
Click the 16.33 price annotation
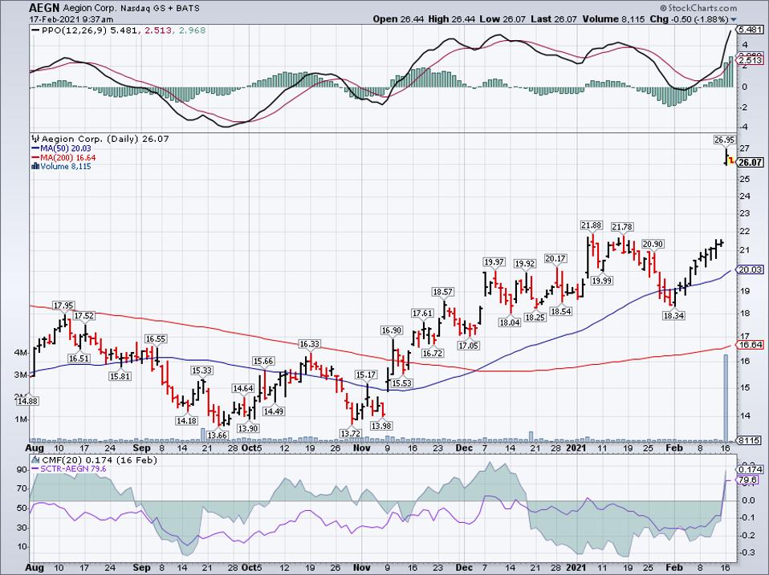[309, 344]
